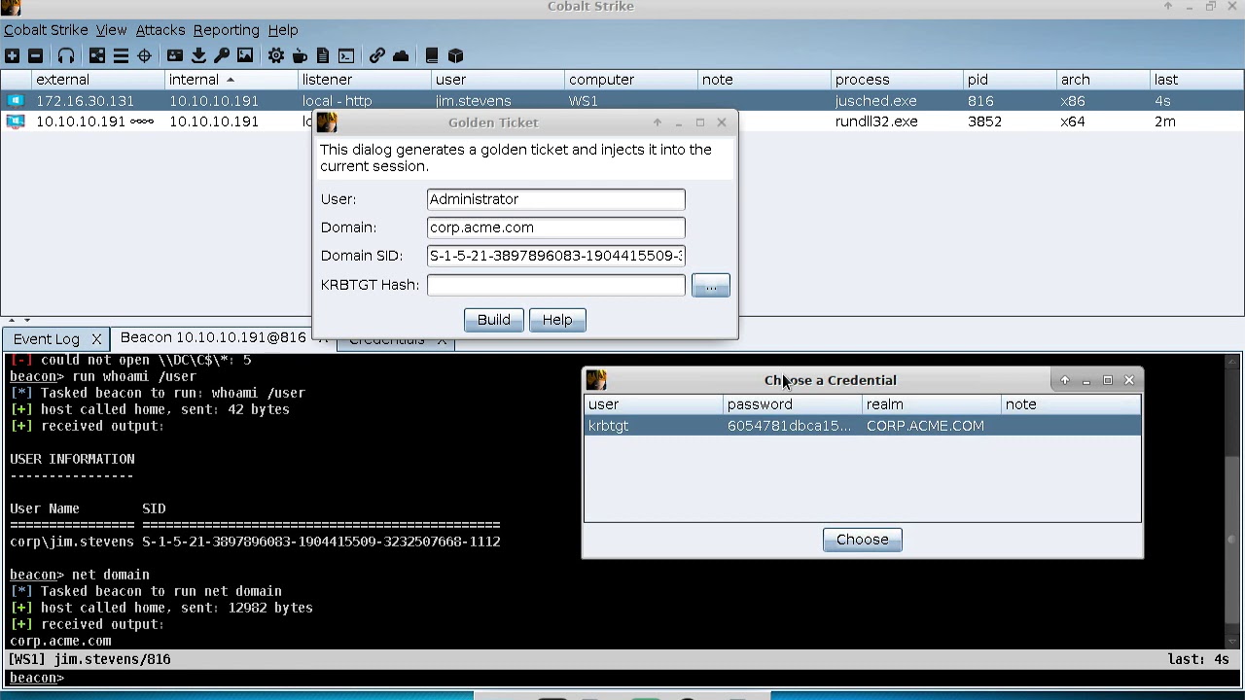Click the Connect (plus) toolbar icon
Viewport: 1245px width, 700px height.
pyautogui.click(x=12, y=55)
